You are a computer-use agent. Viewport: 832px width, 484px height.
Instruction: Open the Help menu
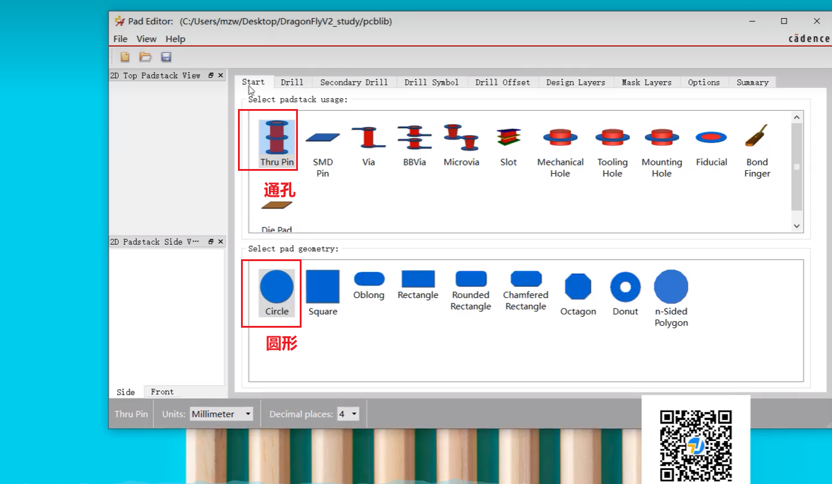point(176,39)
